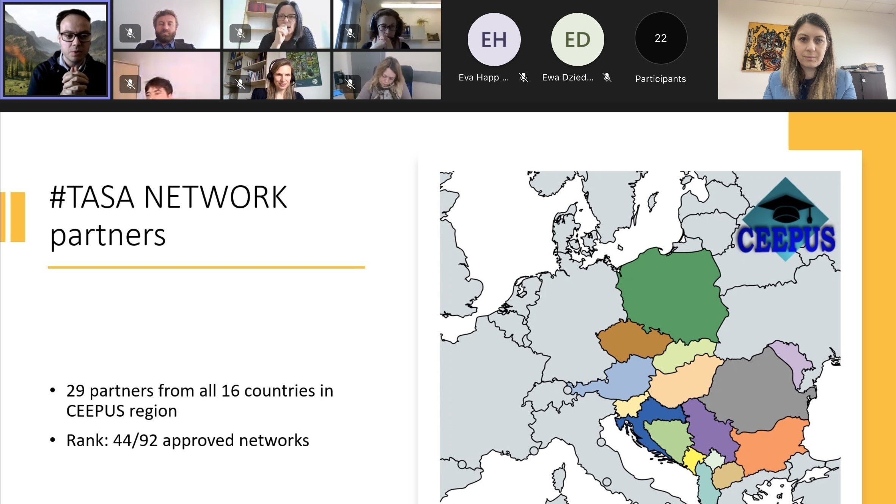Click the CEEPUS logo on the map
The width and height of the screenshot is (896, 504).
point(786,220)
